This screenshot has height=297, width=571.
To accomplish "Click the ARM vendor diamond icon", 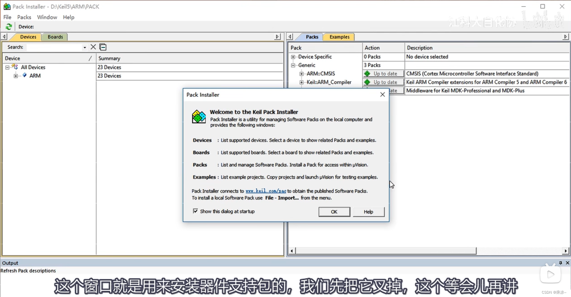I will 25,75.
